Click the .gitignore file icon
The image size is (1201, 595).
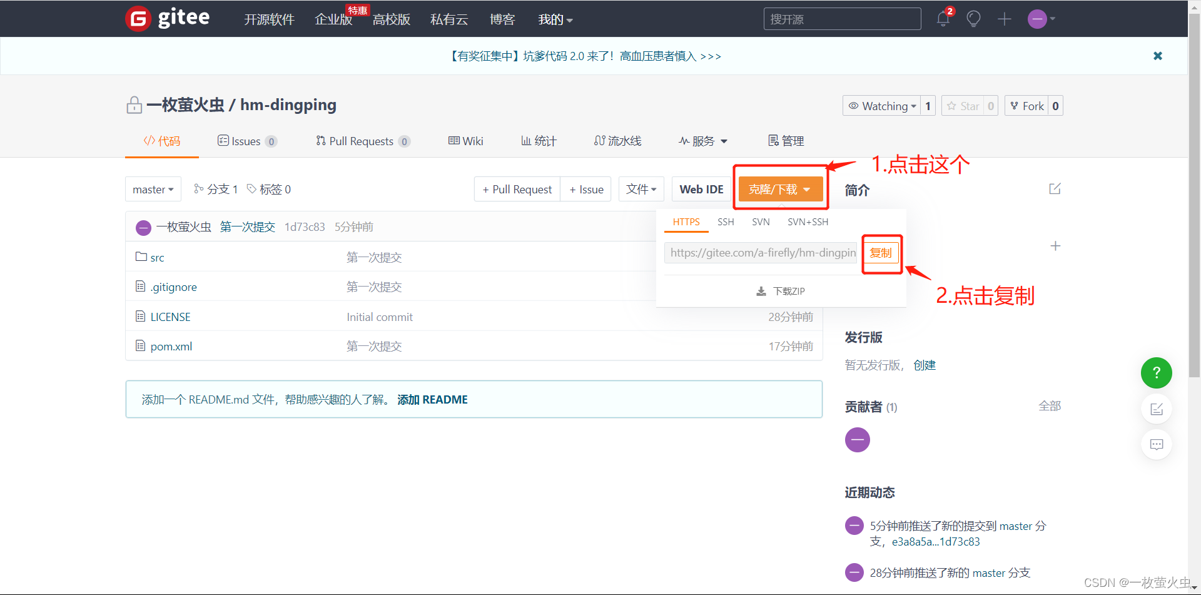tap(141, 286)
